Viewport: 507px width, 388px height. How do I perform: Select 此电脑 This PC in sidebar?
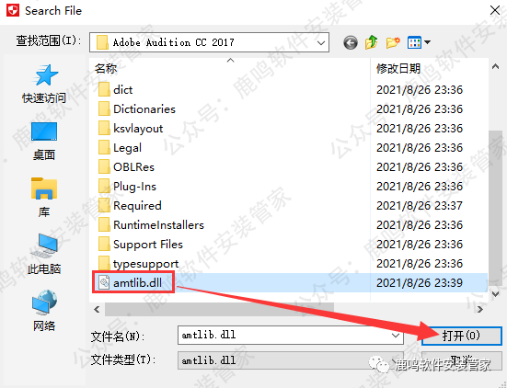point(44,254)
